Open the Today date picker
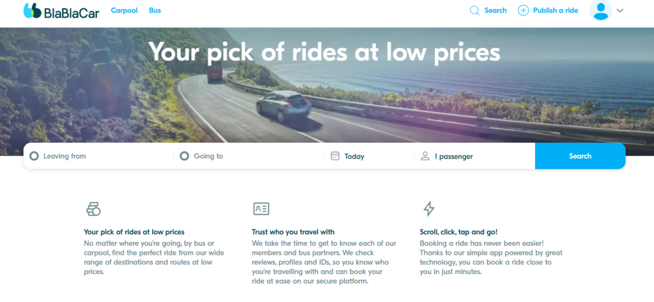Viewport: 654px width, 302px height. pyautogui.click(x=354, y=156)
